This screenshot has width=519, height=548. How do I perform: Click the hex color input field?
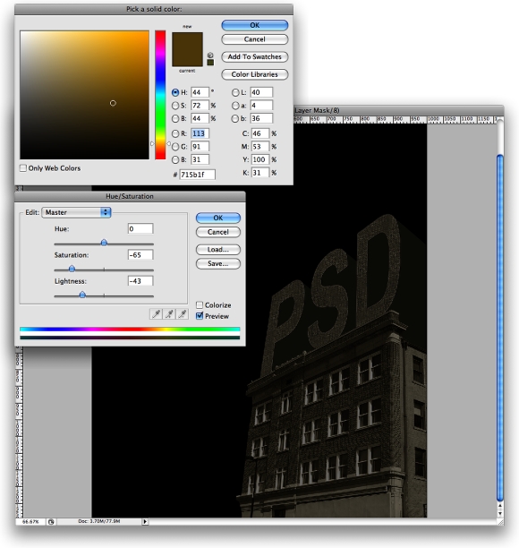click(198, 175)
